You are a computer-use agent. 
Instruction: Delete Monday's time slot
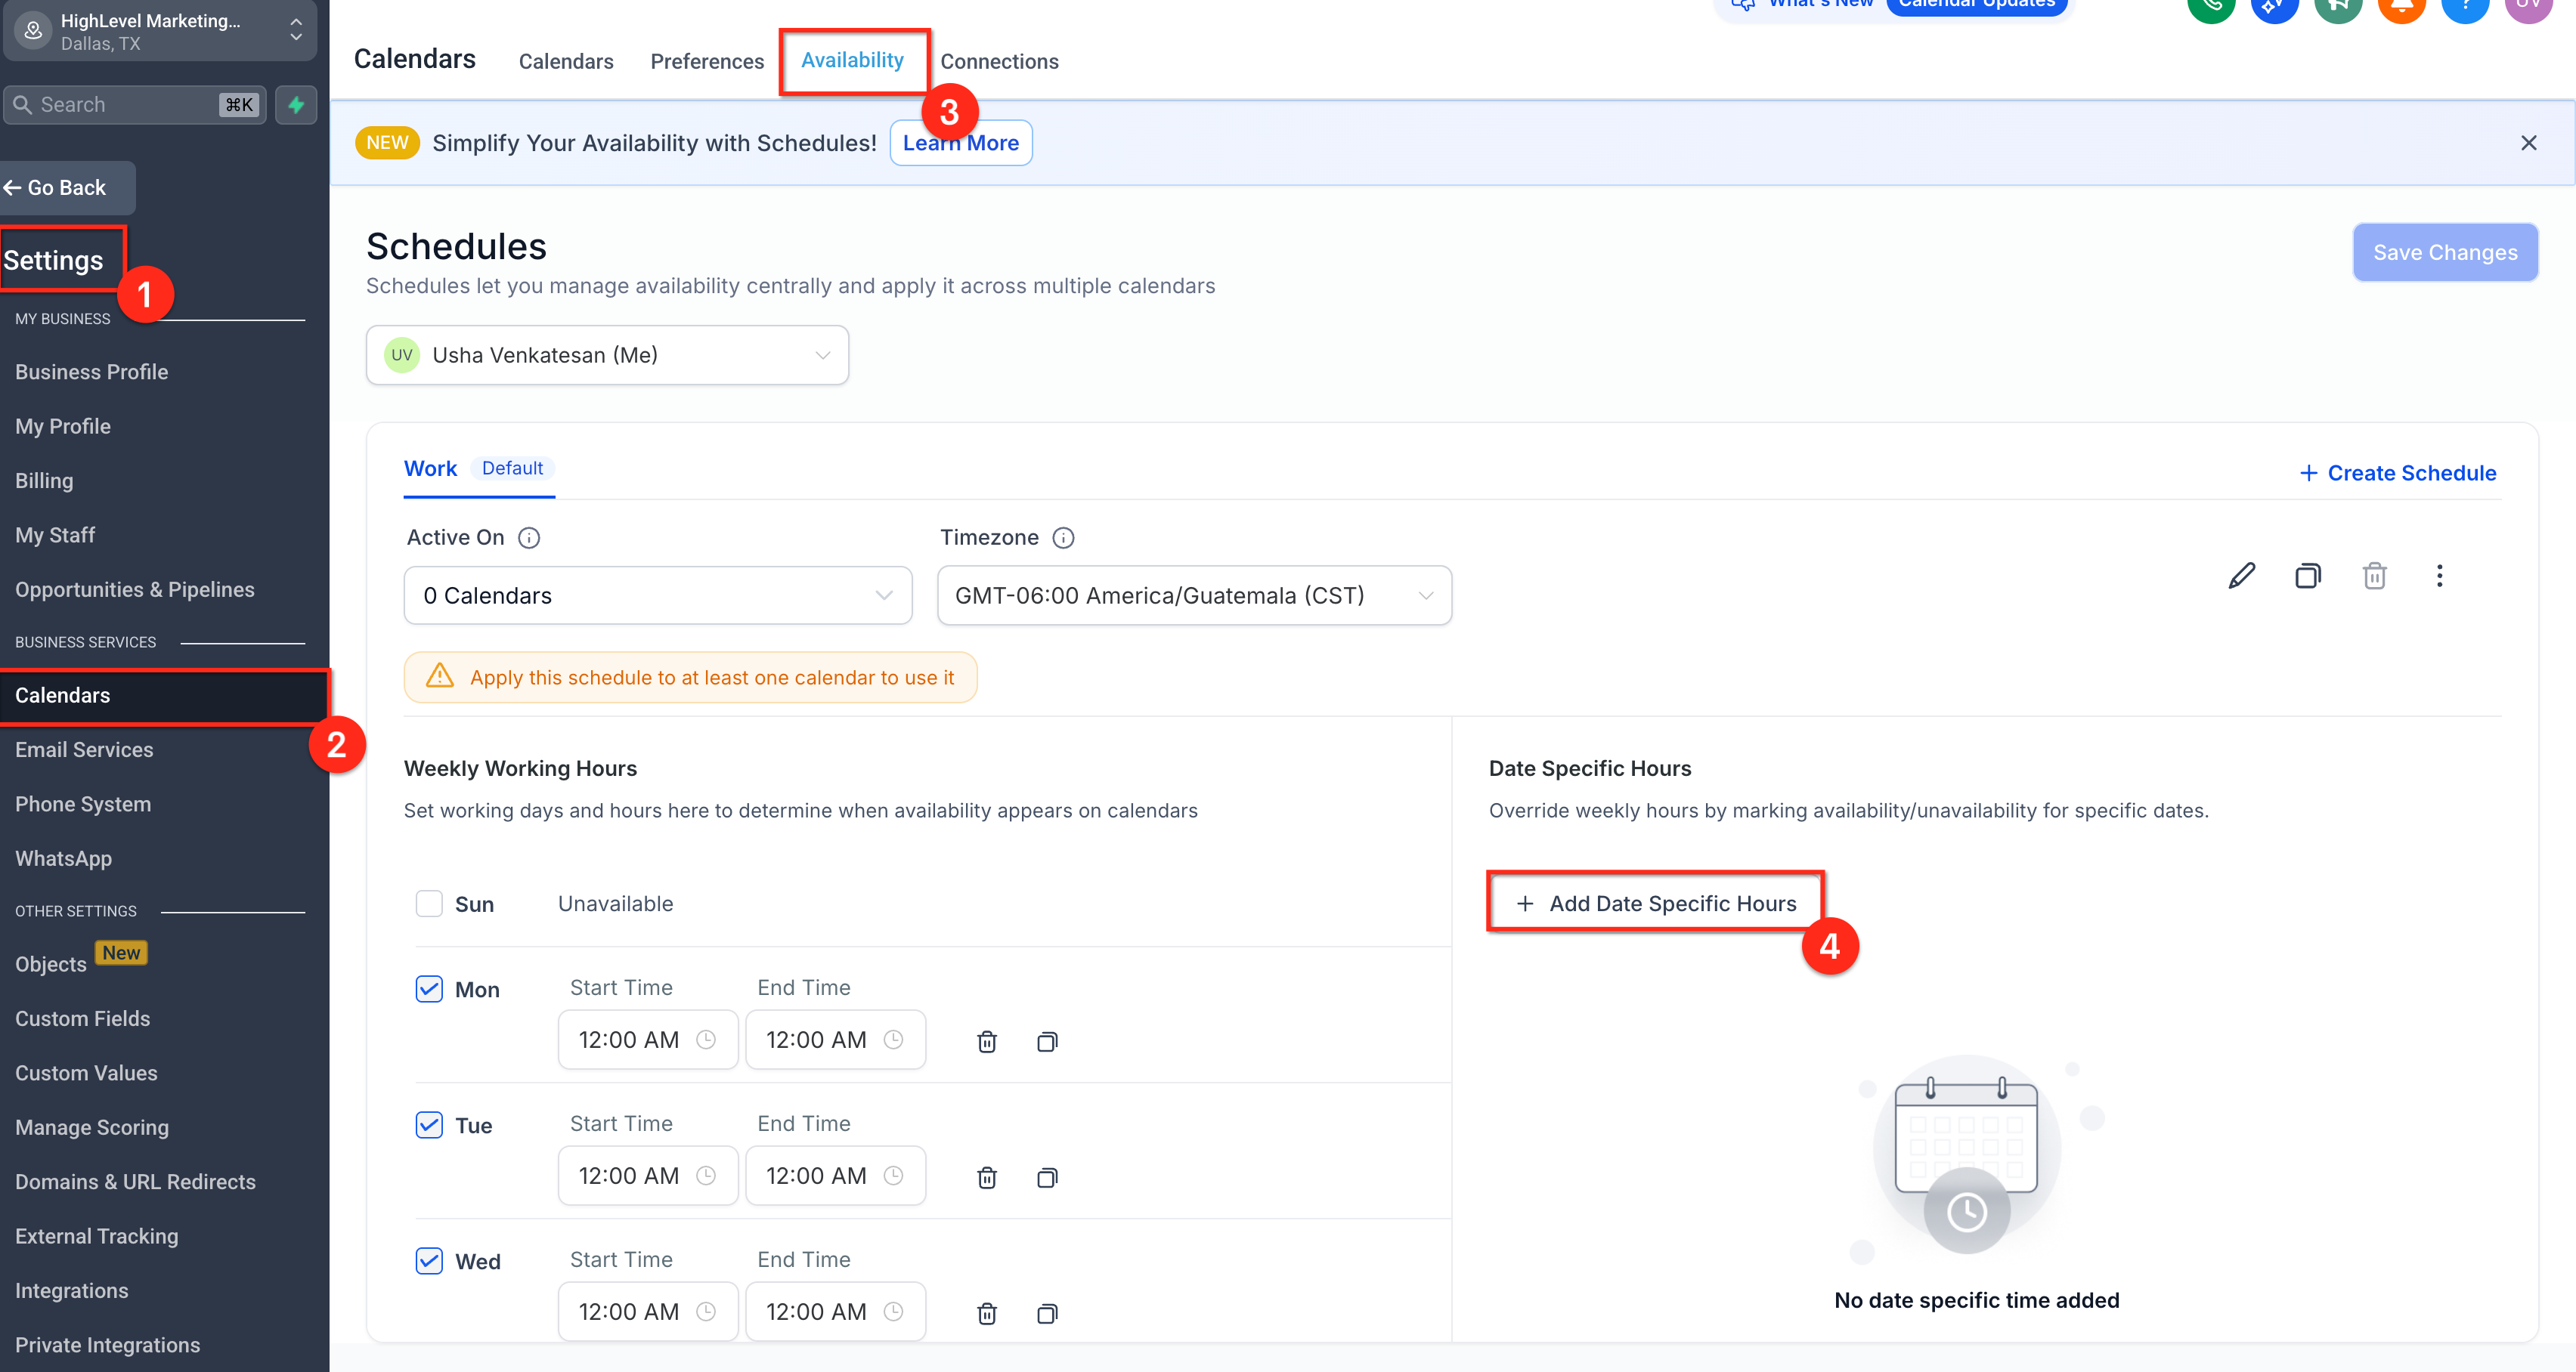(x=986, y=1041)
